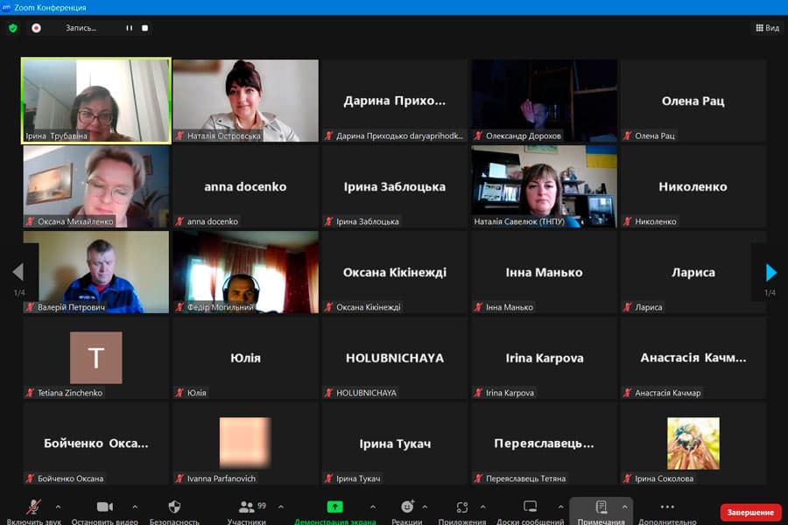Click muted mic icon beside anna docenko
The height and width of the screenshot is (525, 788).
point(179,221)
